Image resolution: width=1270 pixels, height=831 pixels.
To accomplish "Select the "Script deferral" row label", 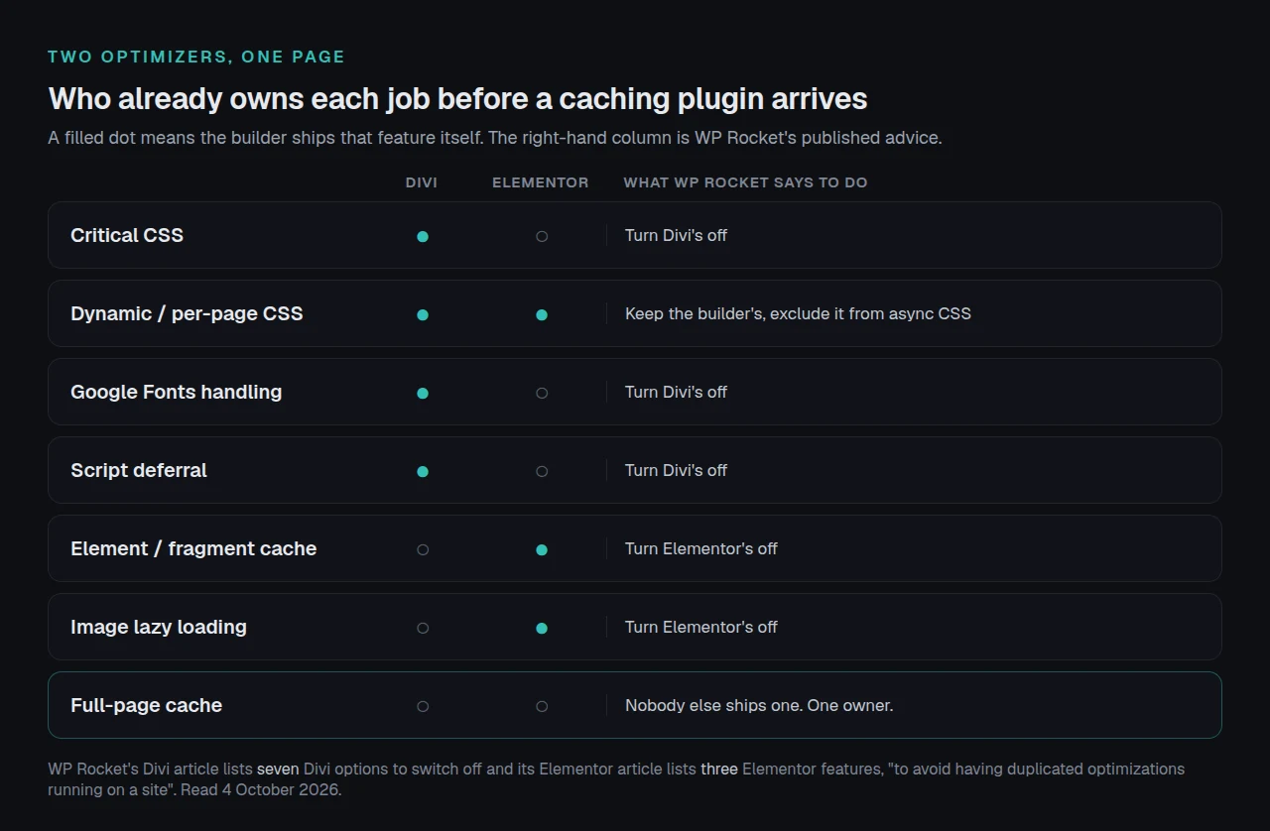I will pyautogui.click(x=139, y=470).
